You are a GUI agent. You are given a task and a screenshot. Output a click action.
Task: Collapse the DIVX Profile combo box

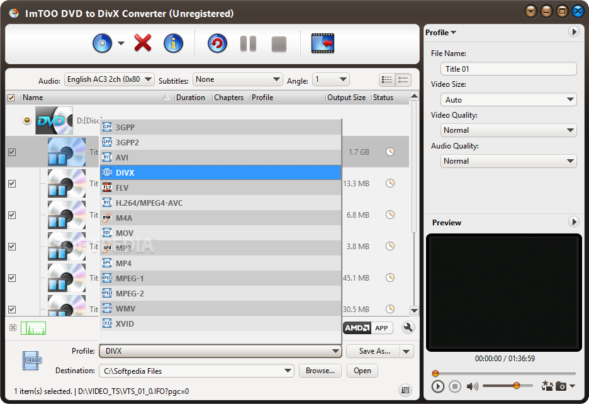(x=220, y=351)
